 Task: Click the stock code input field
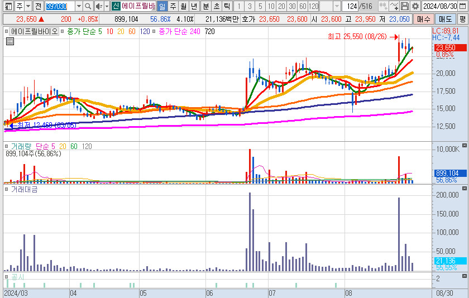tap(58, 6)
